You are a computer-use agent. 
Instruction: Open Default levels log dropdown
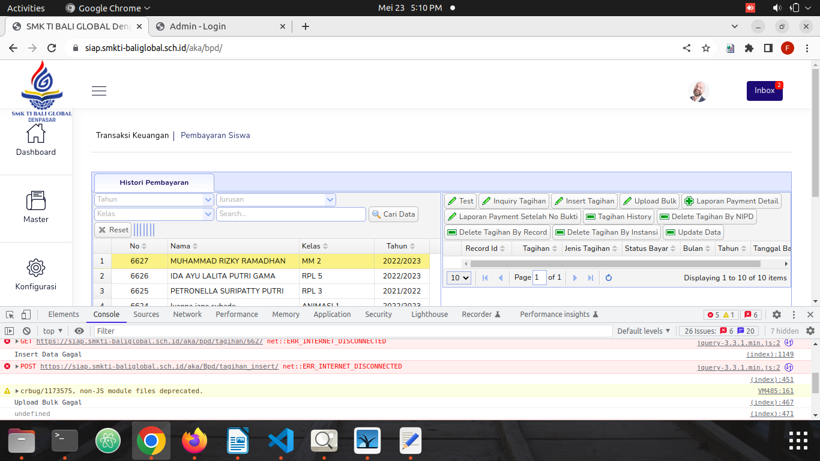(644, 331)
